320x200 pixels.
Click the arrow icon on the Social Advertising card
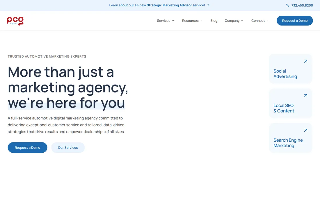point(305,61)
